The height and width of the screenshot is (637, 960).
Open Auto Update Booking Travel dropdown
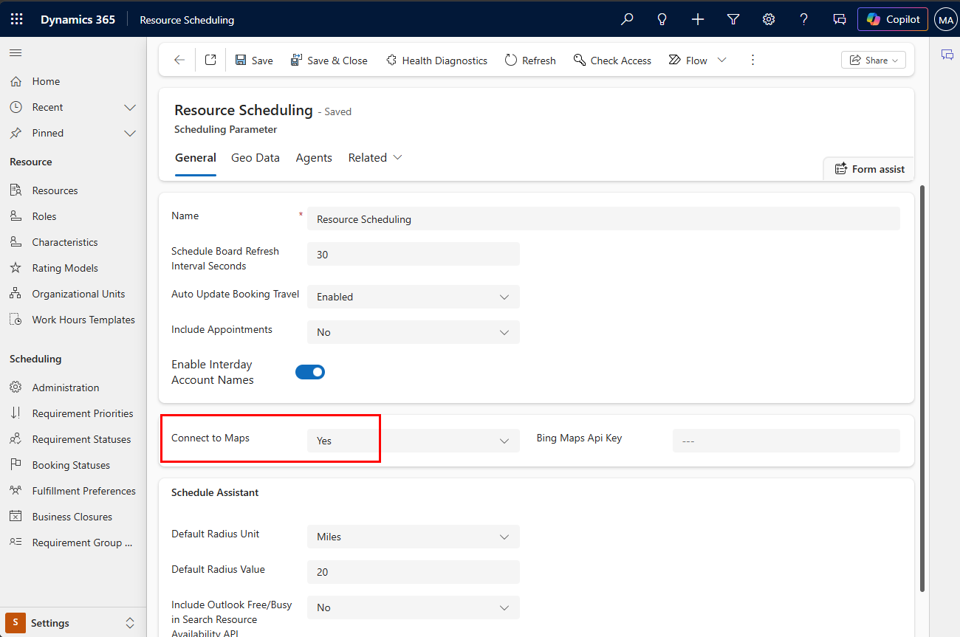coord(414,297)
